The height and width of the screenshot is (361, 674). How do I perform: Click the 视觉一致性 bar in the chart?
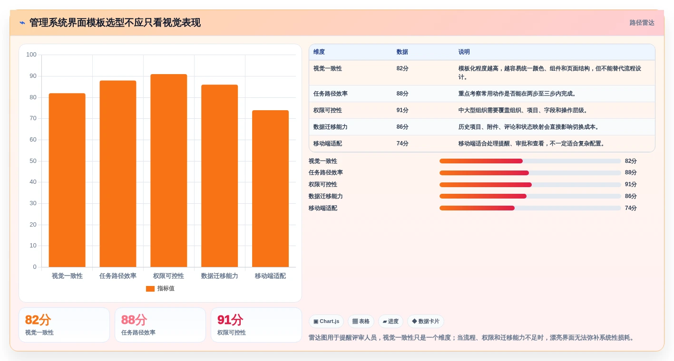[x=67, y=180]
